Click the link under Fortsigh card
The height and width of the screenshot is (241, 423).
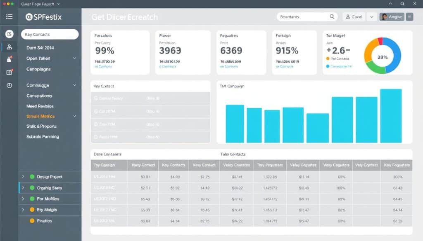[x=284, y=66]
